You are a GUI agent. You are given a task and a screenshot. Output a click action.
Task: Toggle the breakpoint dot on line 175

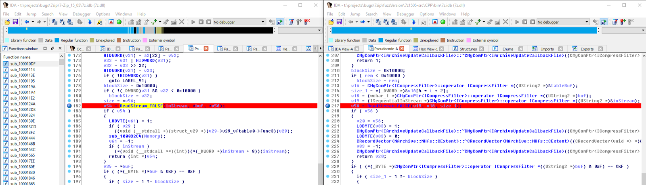pos(69,70)
